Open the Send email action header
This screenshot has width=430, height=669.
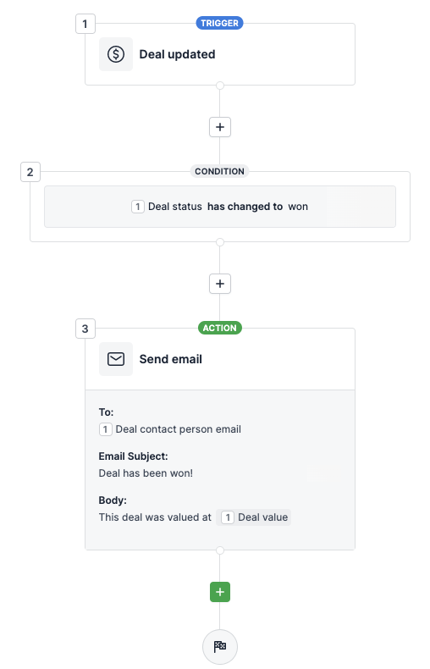pos(220,359)
